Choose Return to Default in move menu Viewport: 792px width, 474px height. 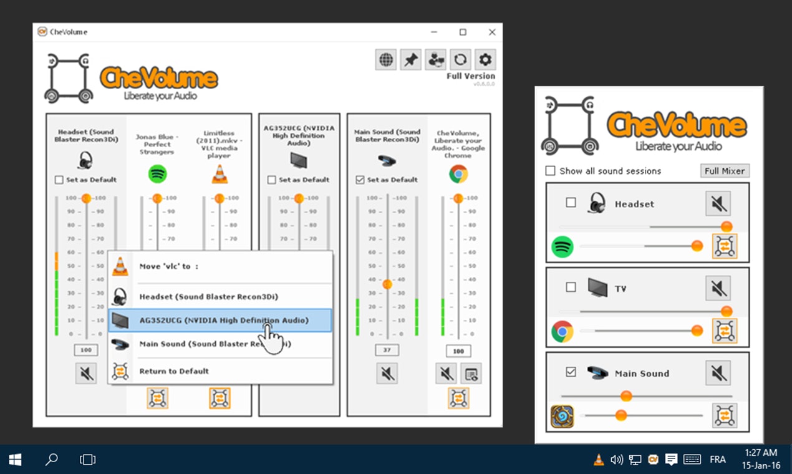pyautogui.click(x=220, y=371)
